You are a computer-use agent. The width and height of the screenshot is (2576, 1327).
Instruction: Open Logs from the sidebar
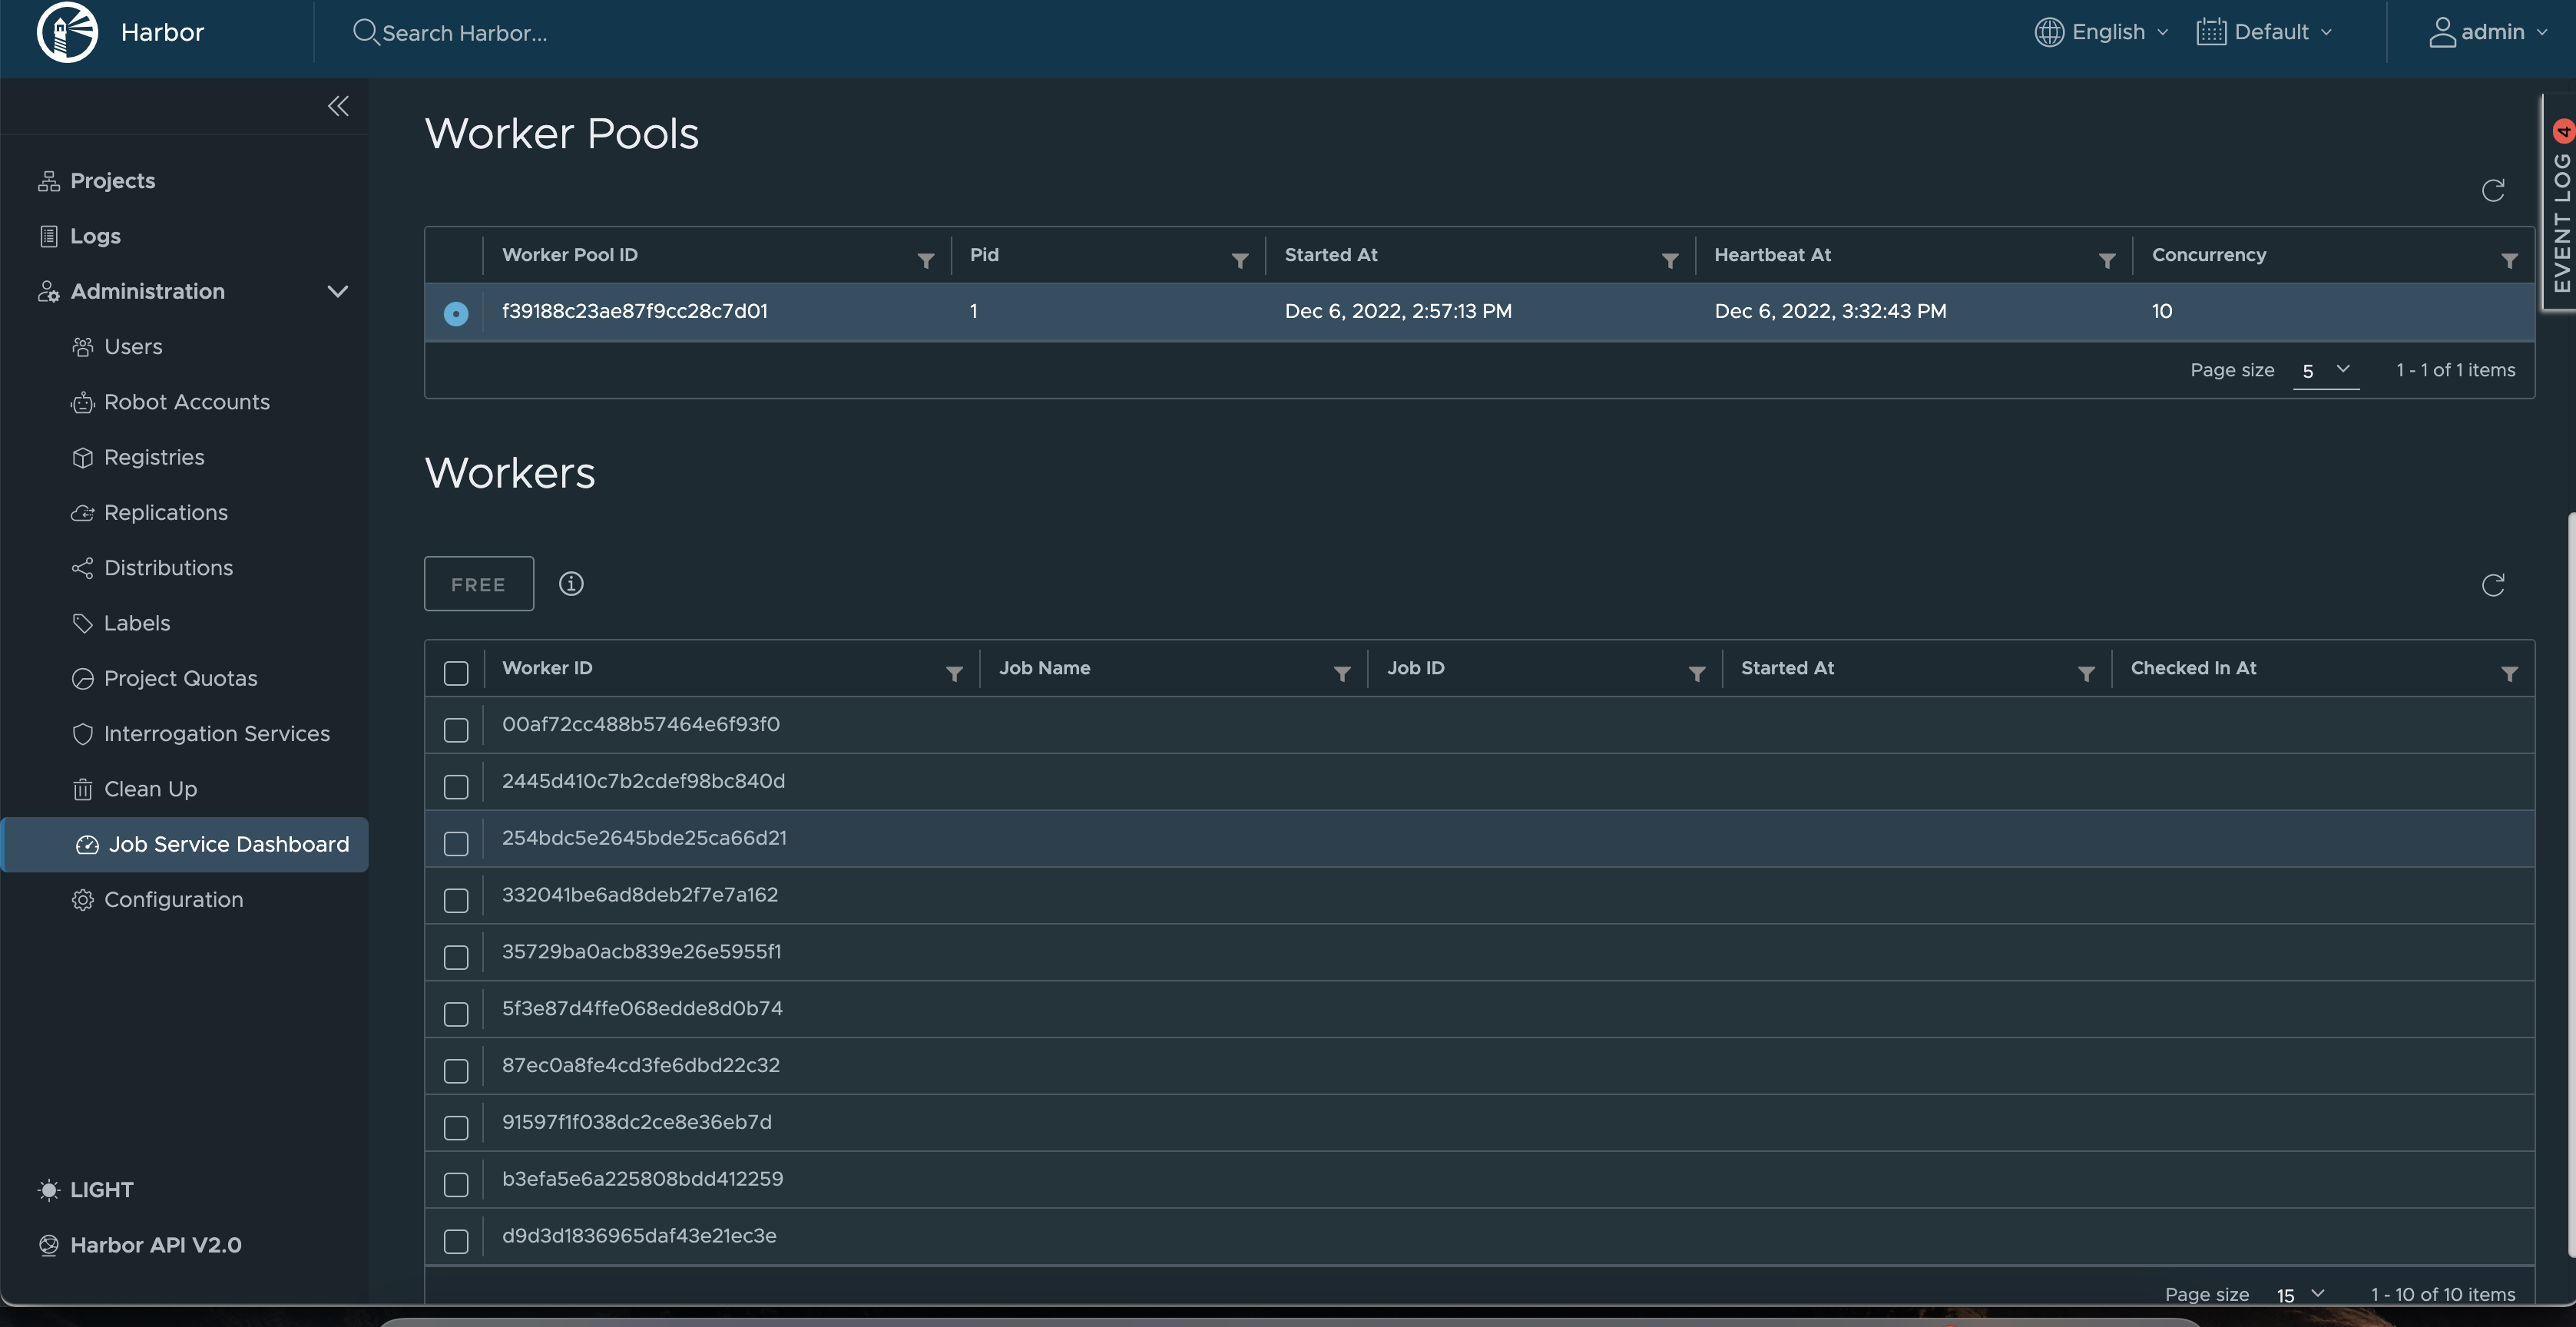[79, 236]
